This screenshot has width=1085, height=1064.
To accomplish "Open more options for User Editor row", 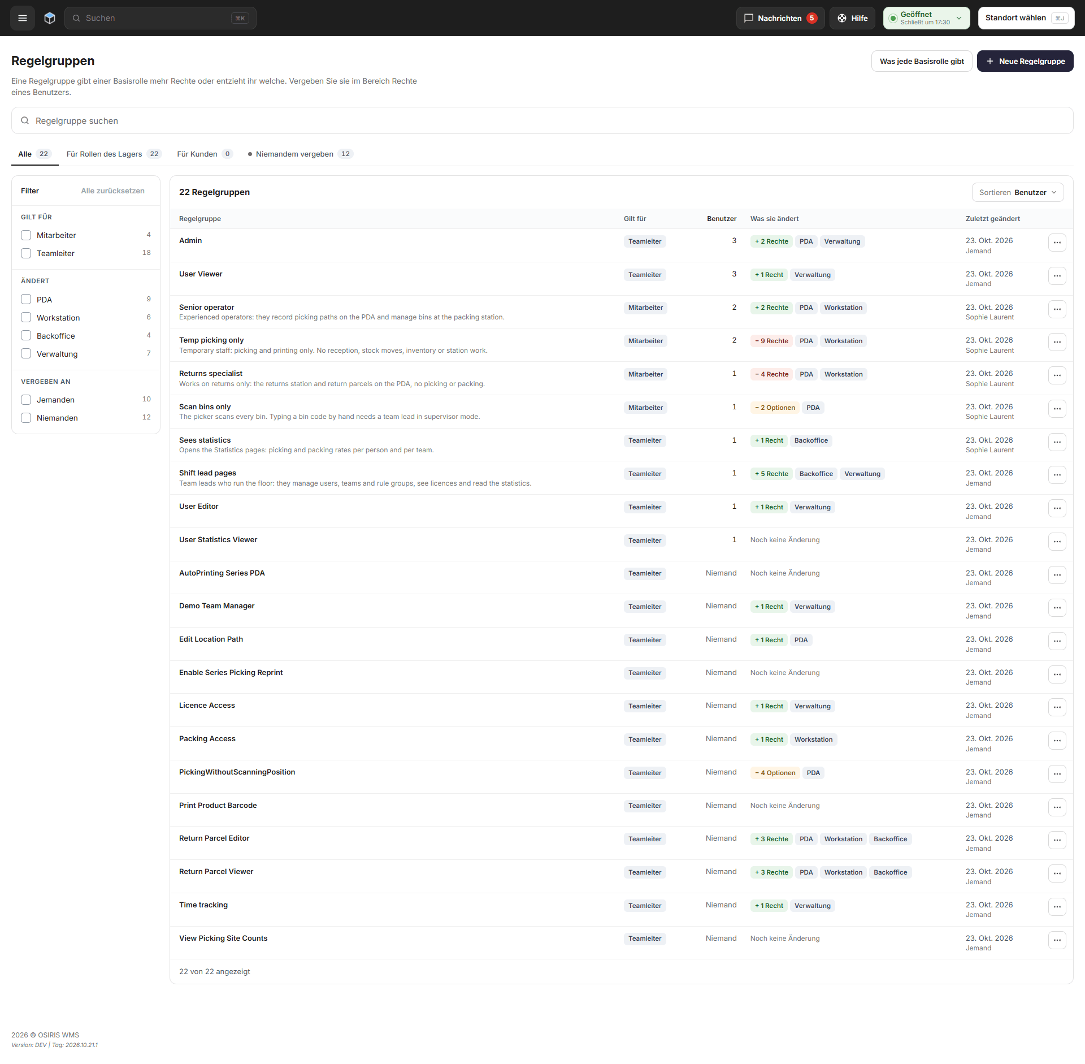I will click(x=1057, y=508).
